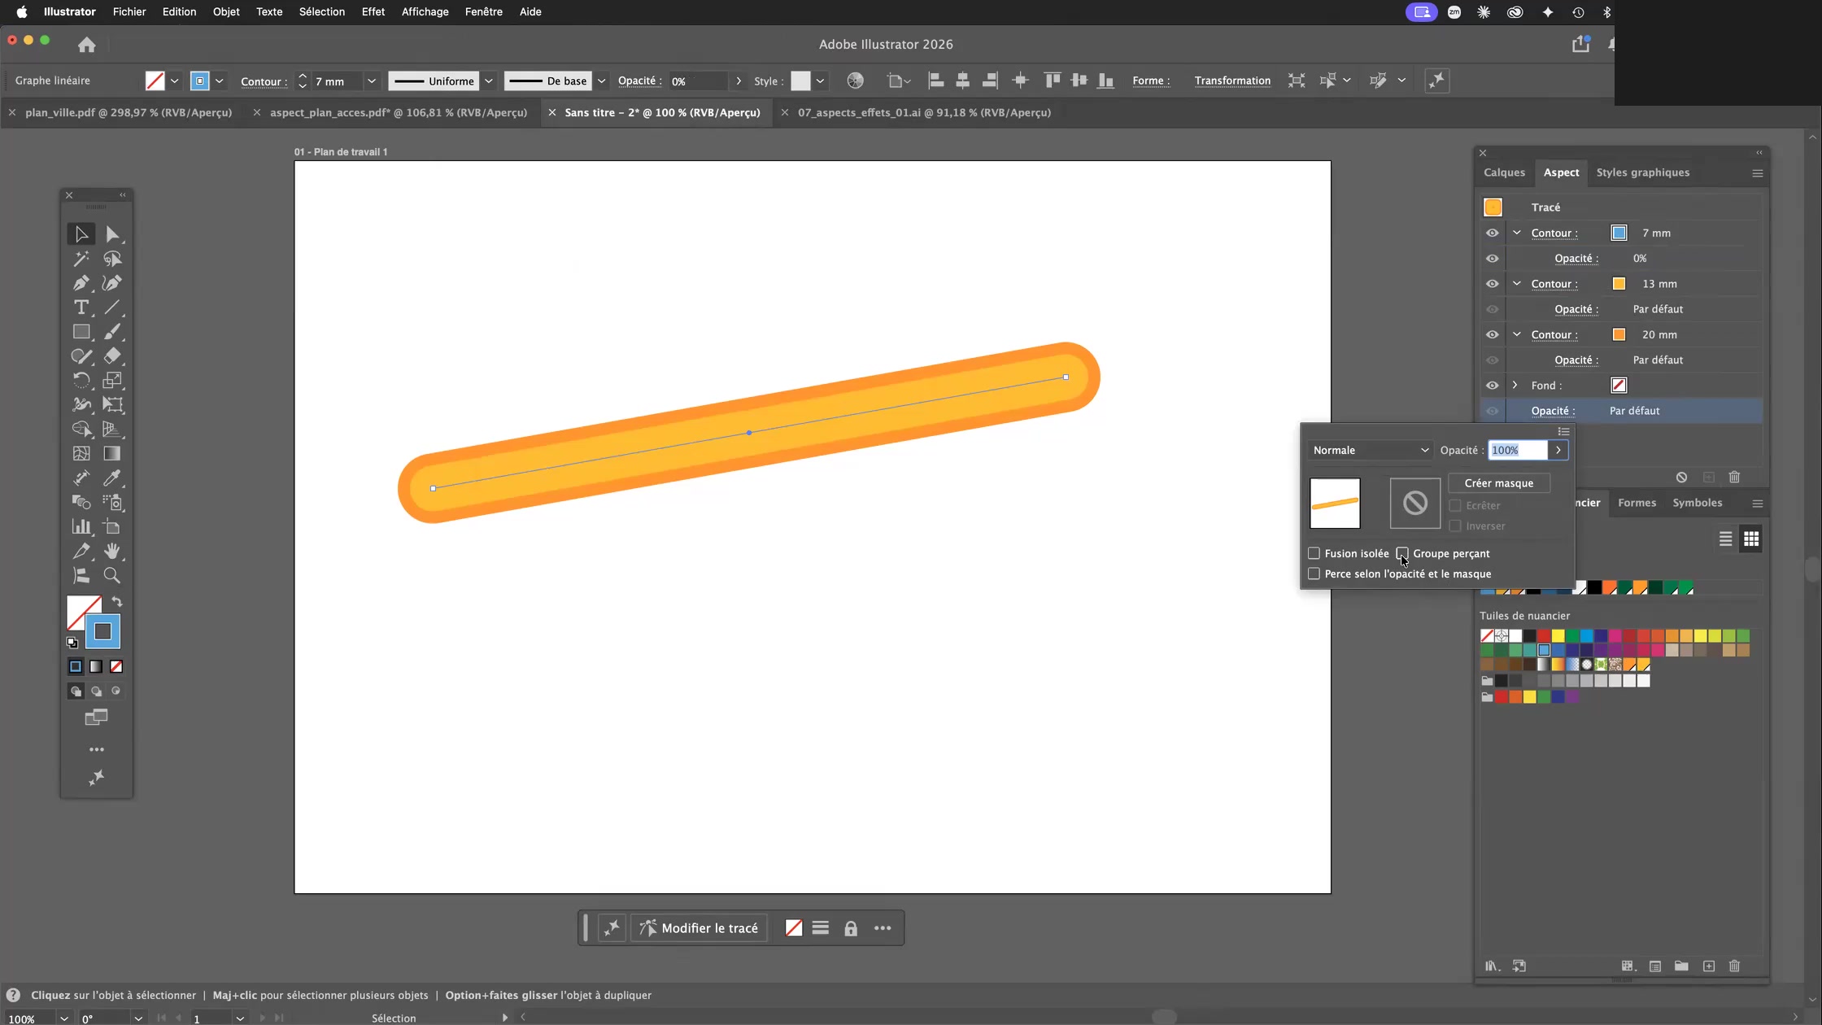
Task: Select the Hand tool
Action: (112, 552)
